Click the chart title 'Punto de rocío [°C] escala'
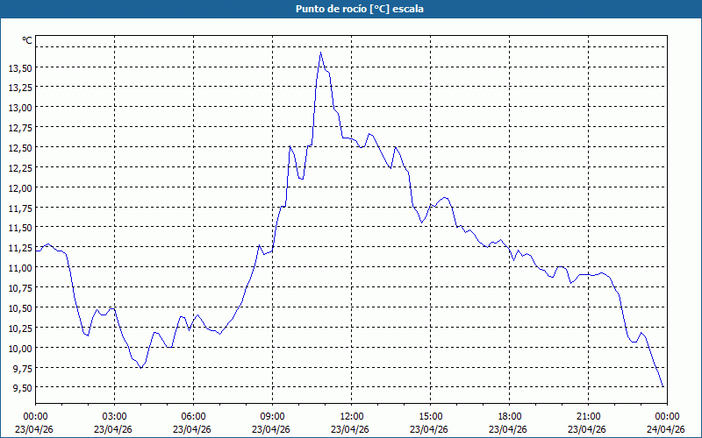702x438 pixels. [x=351, y=9]
